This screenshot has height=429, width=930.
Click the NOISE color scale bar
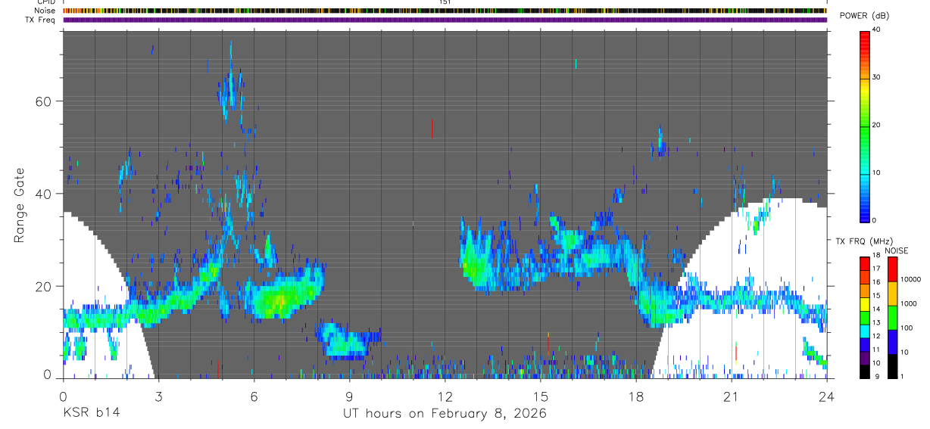pyautogui.click(x=892, y=318)
